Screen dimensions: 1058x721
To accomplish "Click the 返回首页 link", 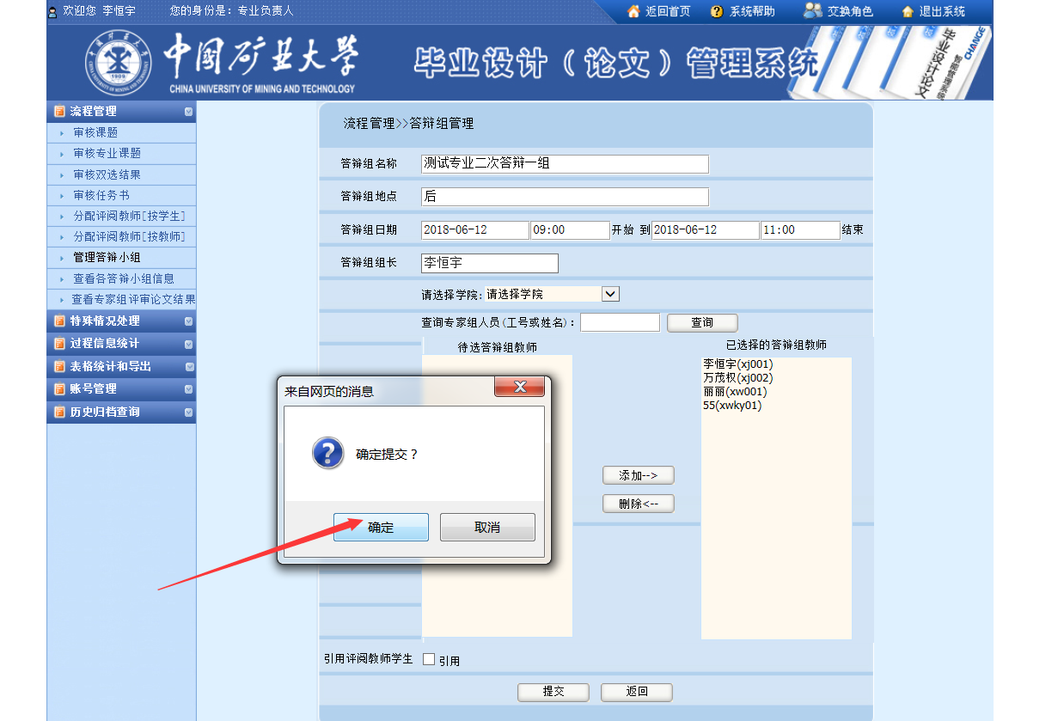I will [x=668, y=11].
